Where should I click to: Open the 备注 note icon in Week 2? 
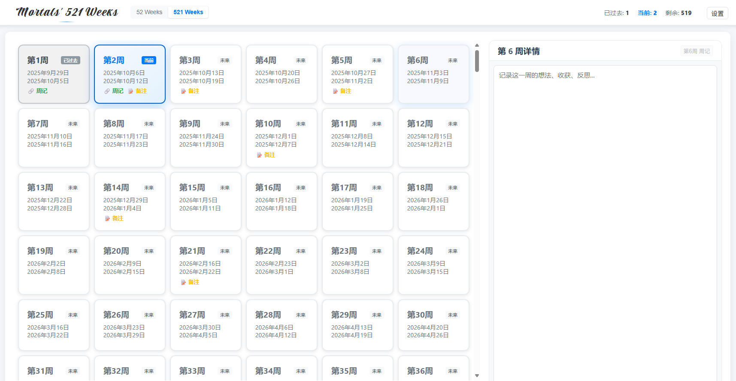[x=131, y=91]
